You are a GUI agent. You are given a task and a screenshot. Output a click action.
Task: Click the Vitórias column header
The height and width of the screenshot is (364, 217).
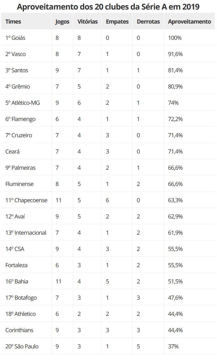(x=87, y=22)
